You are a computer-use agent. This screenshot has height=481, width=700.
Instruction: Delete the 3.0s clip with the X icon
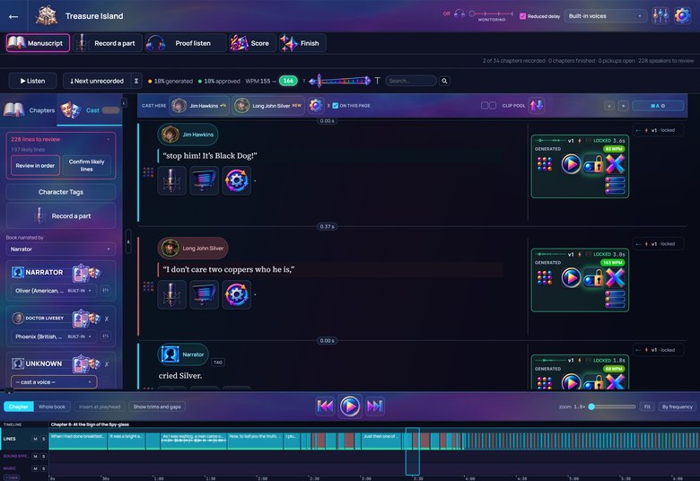point(615,278)
